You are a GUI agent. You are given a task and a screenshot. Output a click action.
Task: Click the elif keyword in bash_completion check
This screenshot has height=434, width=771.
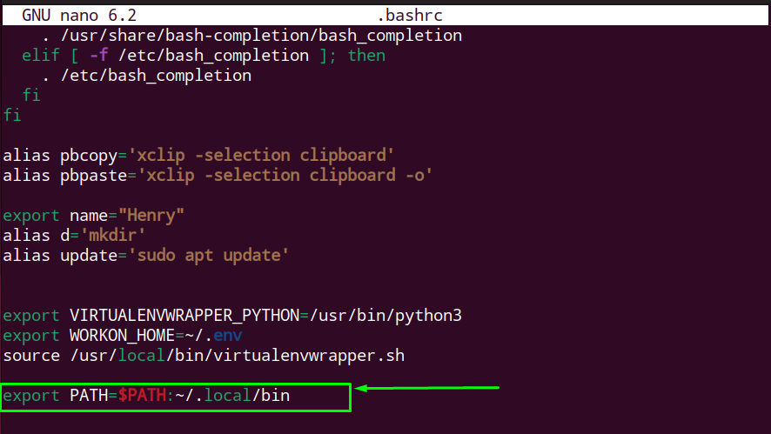[41, 56]
